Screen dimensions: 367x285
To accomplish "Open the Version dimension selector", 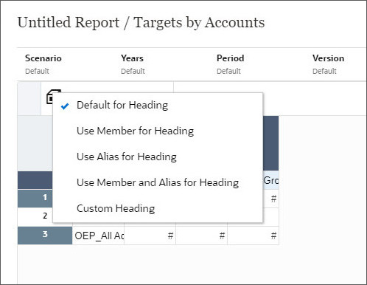I will [328, 64].
